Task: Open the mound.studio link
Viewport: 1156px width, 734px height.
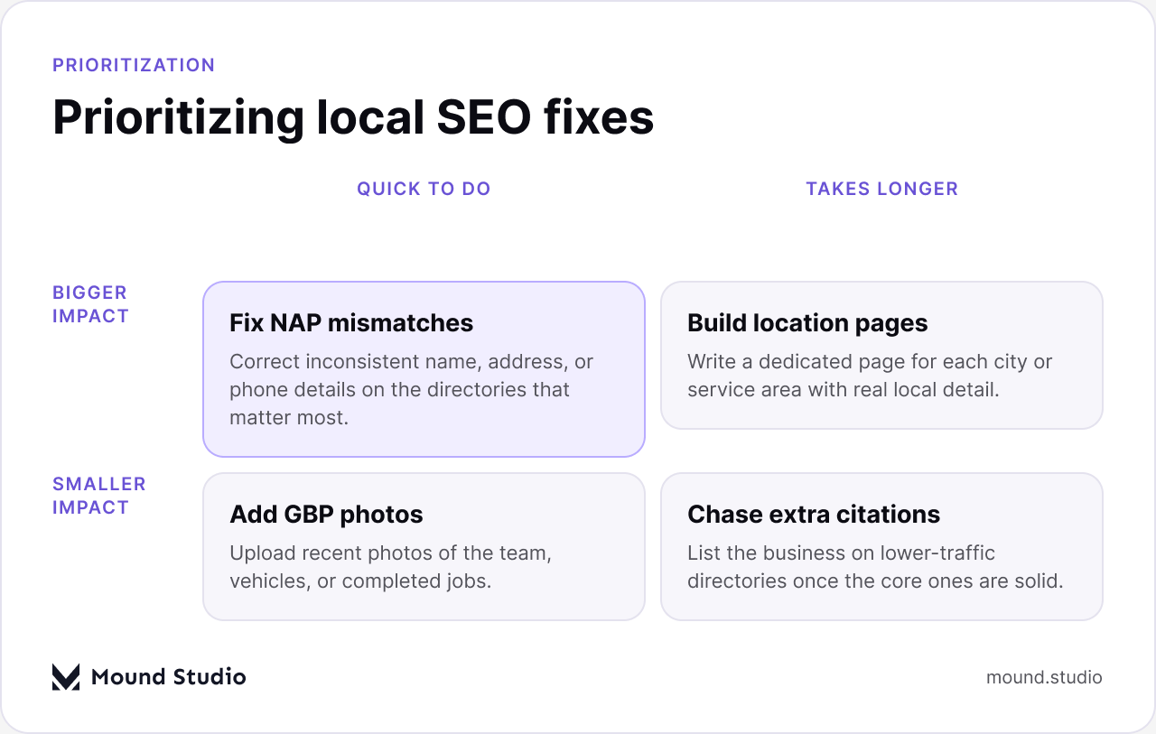Action: tap(1044, 677)
